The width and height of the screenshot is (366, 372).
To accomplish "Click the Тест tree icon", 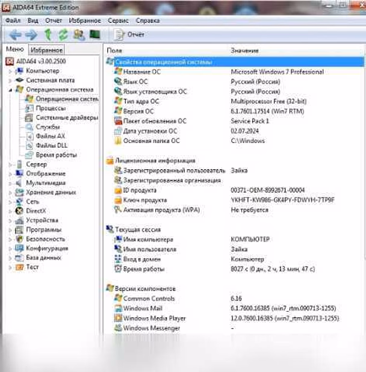I will [19, 267].
